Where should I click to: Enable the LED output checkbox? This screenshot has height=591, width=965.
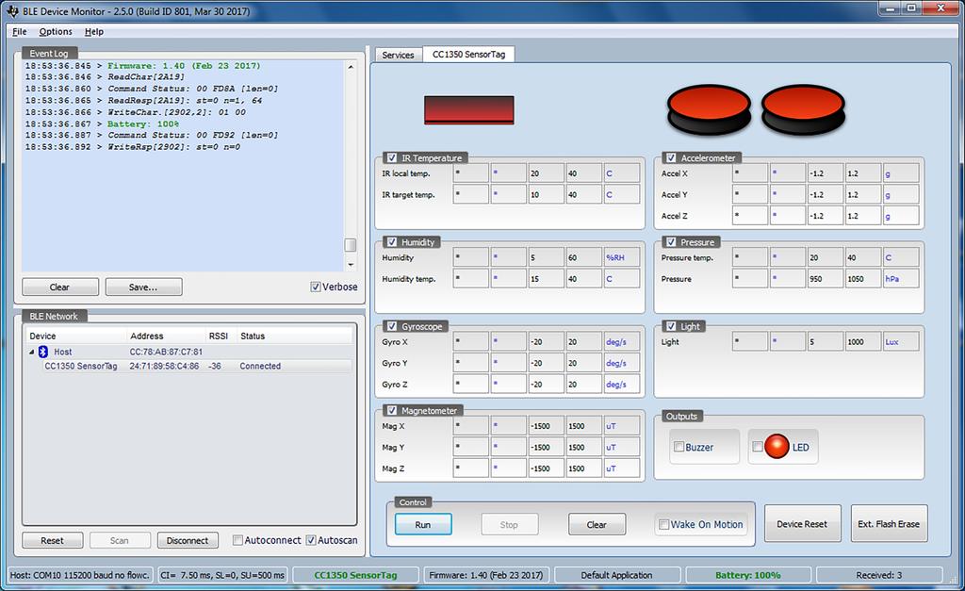[758, 447]
